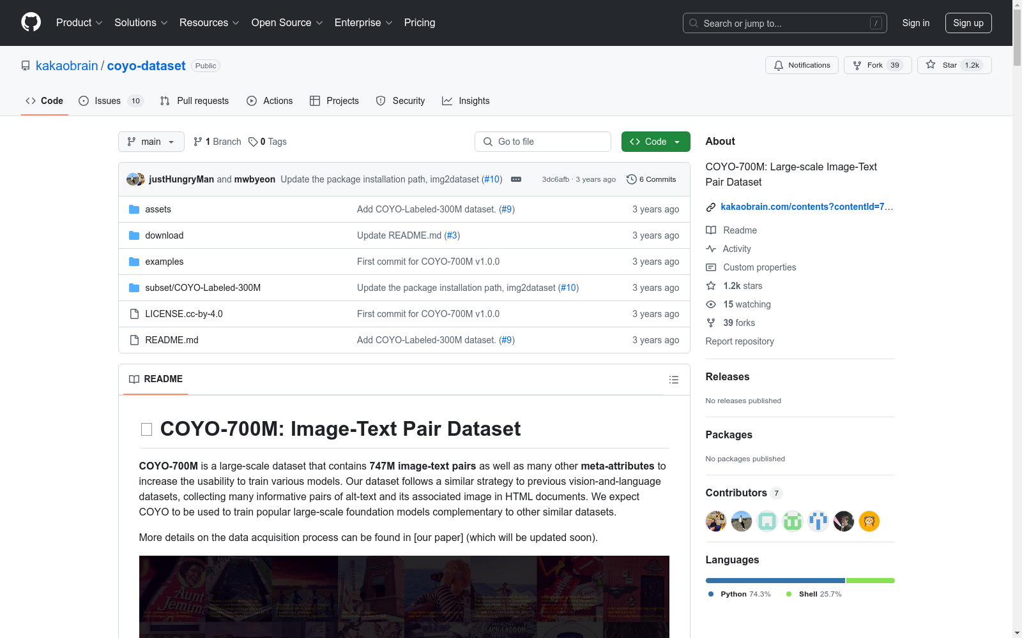Open the green Code dropdown button

(655, 142)
